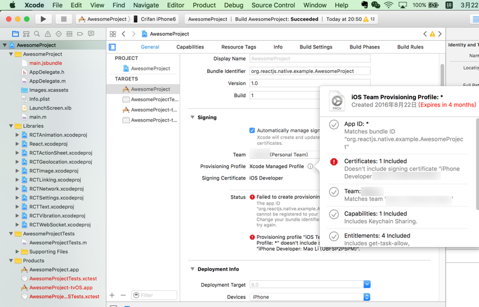The image size is (479, 307).
Task: Collapse the Signing section
Action: (192, 117)
